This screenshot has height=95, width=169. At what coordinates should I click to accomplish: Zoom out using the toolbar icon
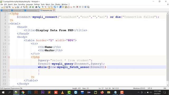coord(45,7)
